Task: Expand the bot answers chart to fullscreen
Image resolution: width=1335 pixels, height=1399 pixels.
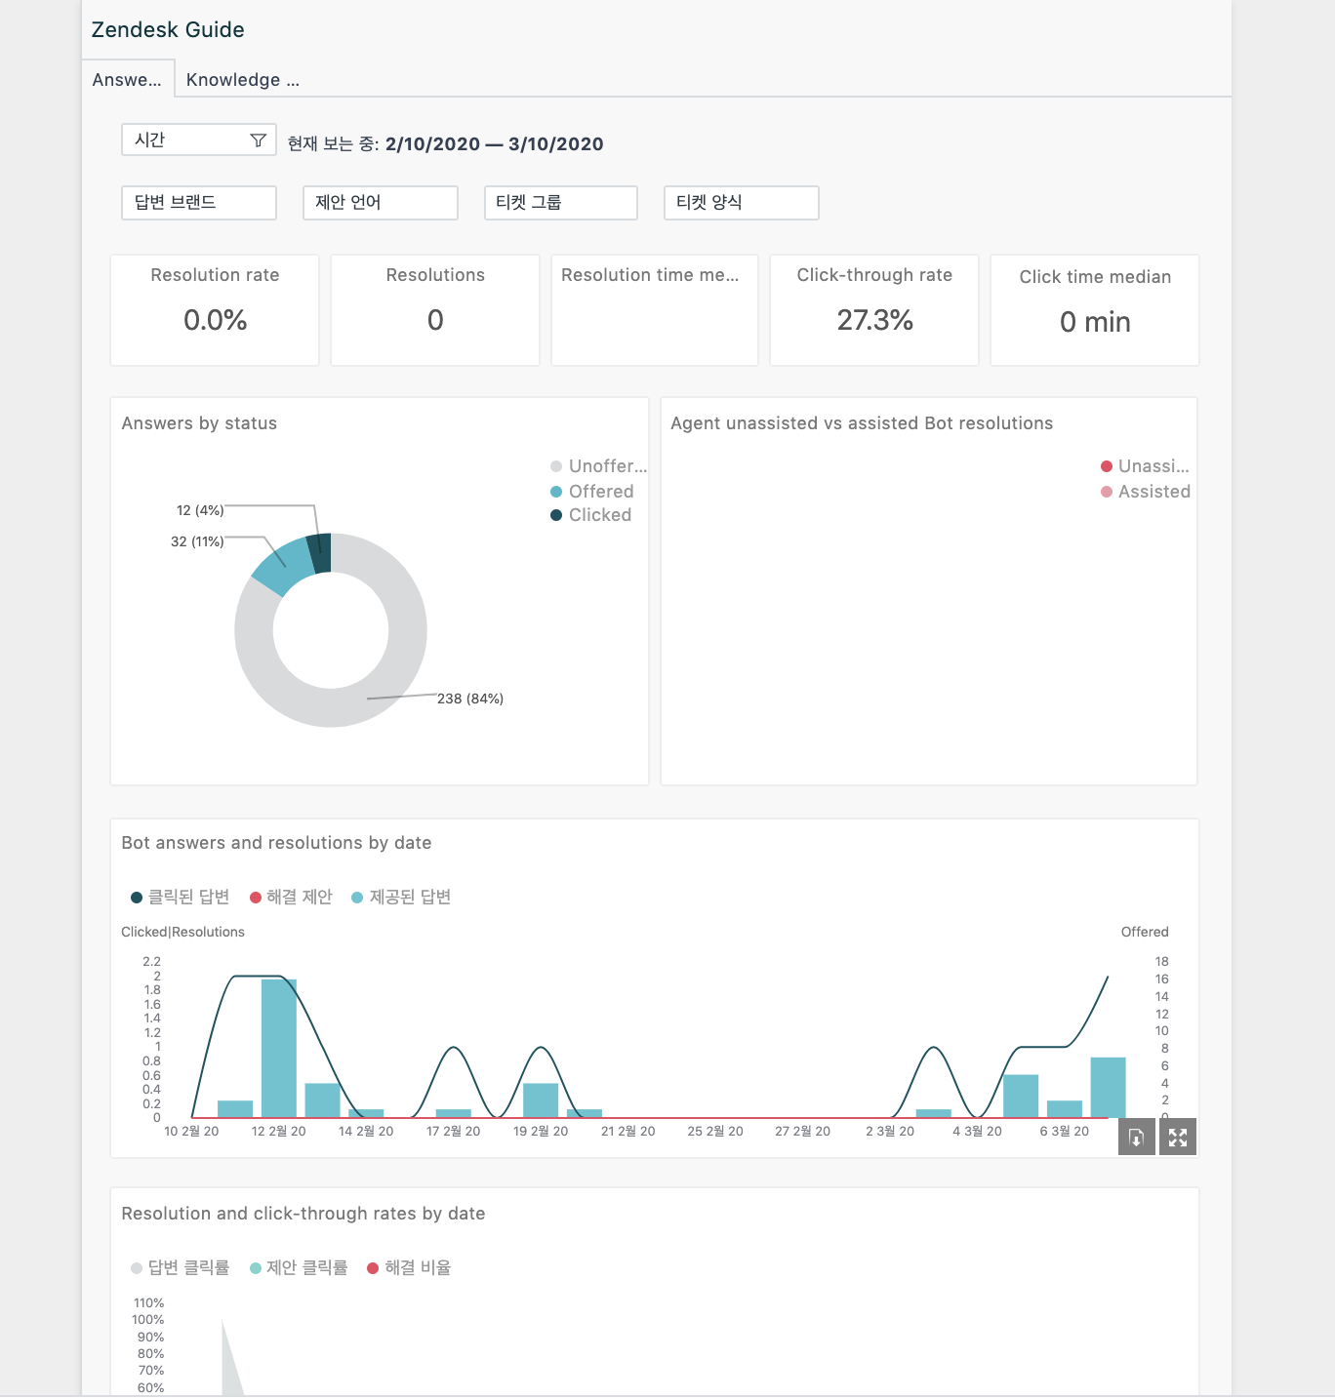Action: pyautogui.click(x=1178, y=1138)
